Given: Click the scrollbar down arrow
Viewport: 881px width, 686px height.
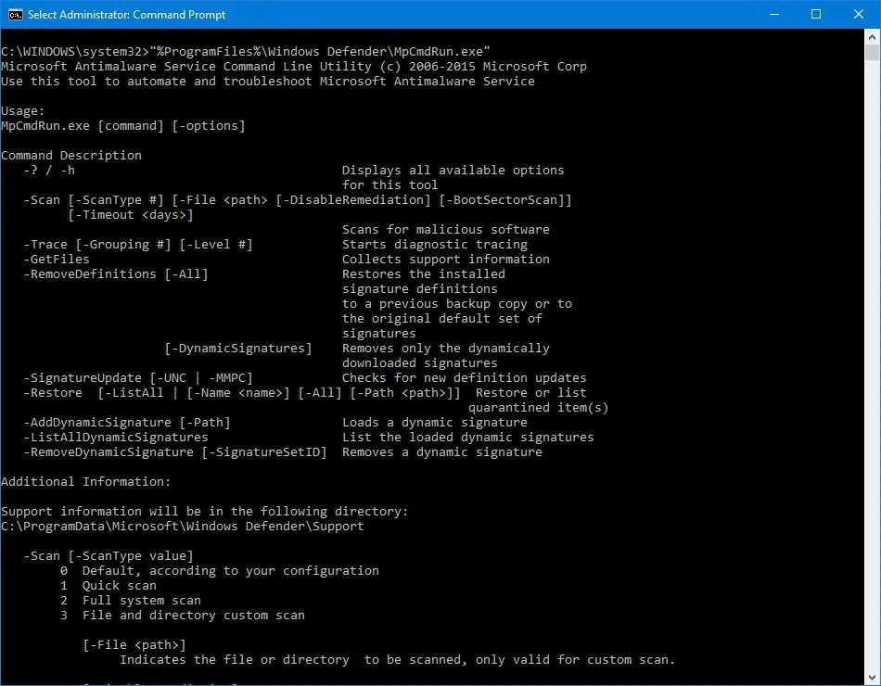Looking at the screenshot, I should pos(872,678).
